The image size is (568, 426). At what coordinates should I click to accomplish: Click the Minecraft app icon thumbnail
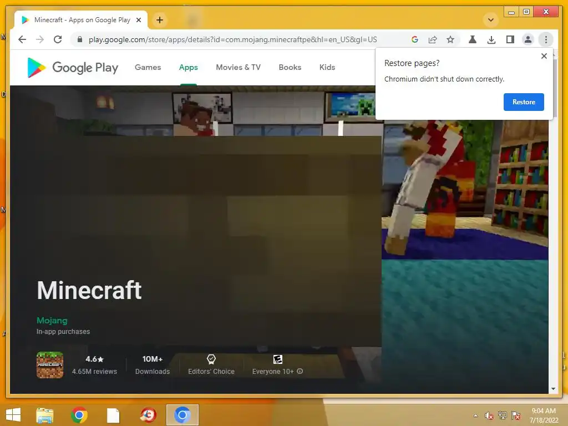click(x=50, y=365)
